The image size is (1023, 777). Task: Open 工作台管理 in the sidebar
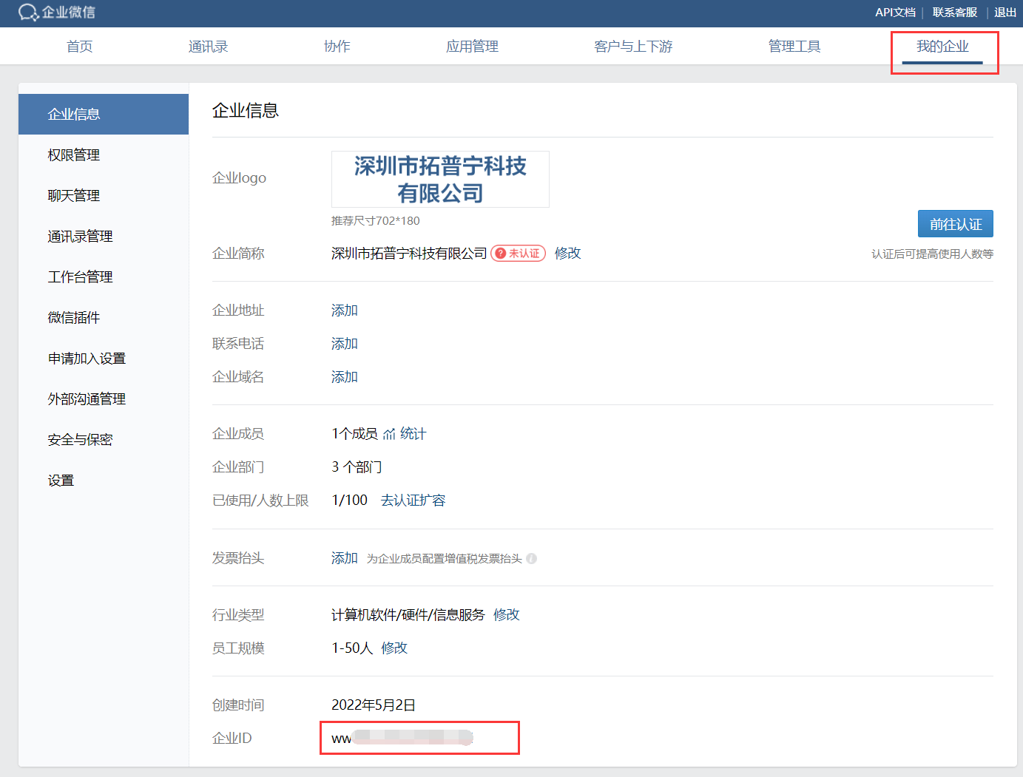click(x=104, y=276)
